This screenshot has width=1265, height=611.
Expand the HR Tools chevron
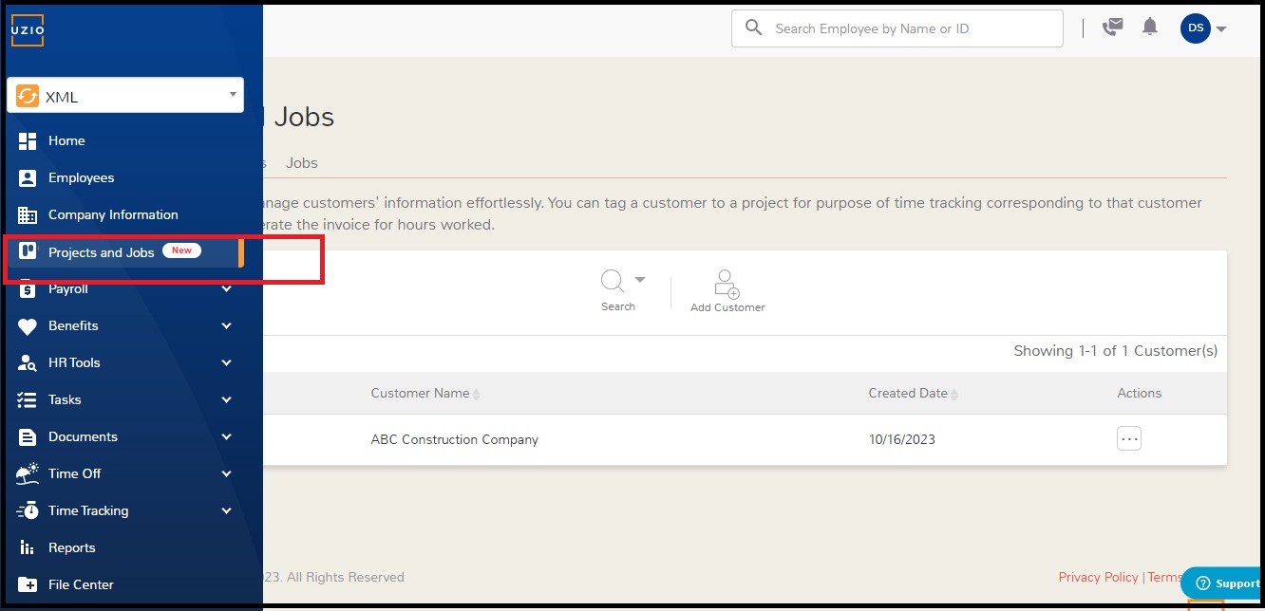click(226, 362)
